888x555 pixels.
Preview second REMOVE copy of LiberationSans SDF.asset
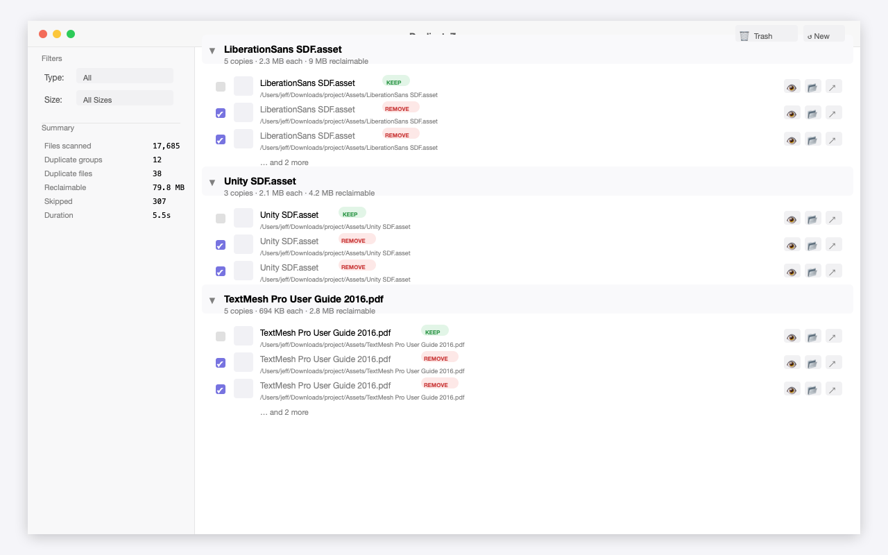point(792,139)
